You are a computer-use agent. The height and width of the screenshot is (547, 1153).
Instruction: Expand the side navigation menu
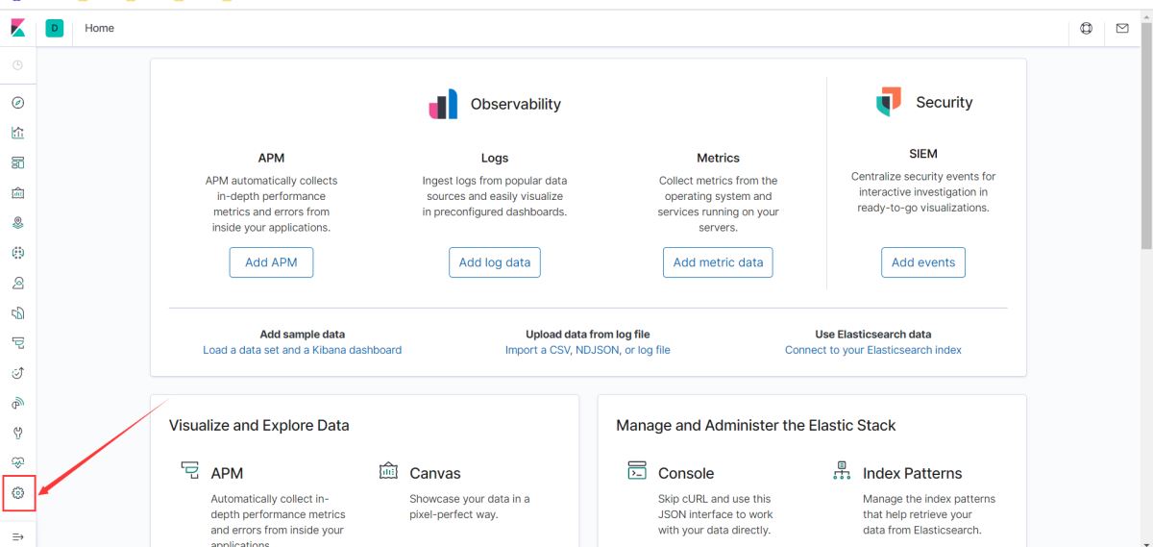point(17,535)
